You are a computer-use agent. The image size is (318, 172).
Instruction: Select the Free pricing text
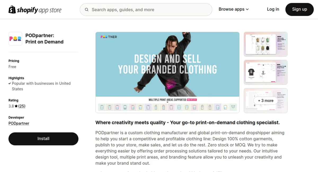click(x=12, y=67)
